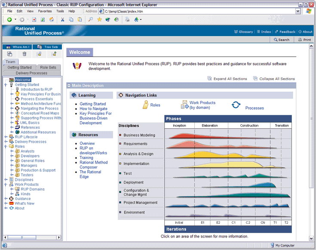The image size is (316, 250).
Task: Click the tree pane horizontal scroll right arrow
Action: click(59, 237)
